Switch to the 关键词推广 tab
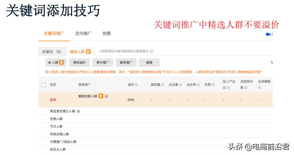Image resolution: width=294 pixels, height=155 pixels. (54, 33)
